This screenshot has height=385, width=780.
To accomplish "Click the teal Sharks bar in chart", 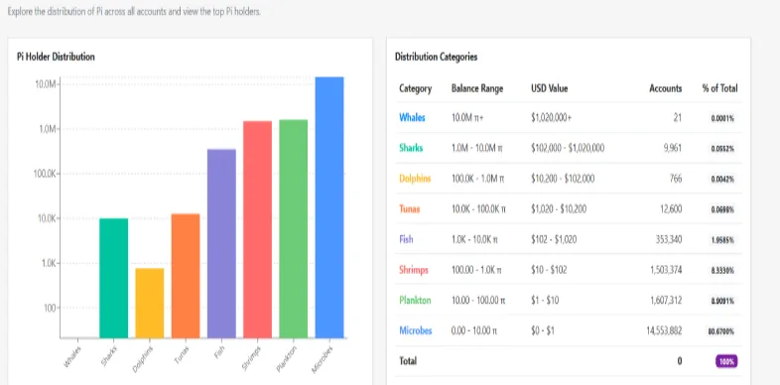I will click(x=113, y=278).
